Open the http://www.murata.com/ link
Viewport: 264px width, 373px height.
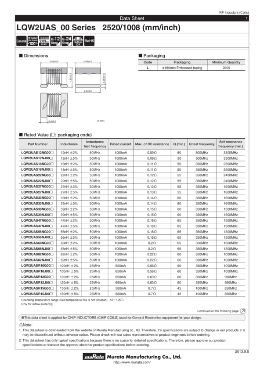pos(132,362)
